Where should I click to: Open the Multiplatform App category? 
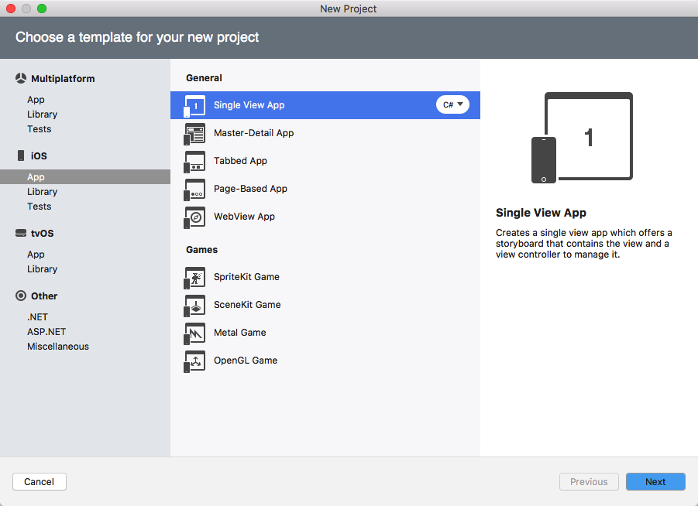point(36,100)
